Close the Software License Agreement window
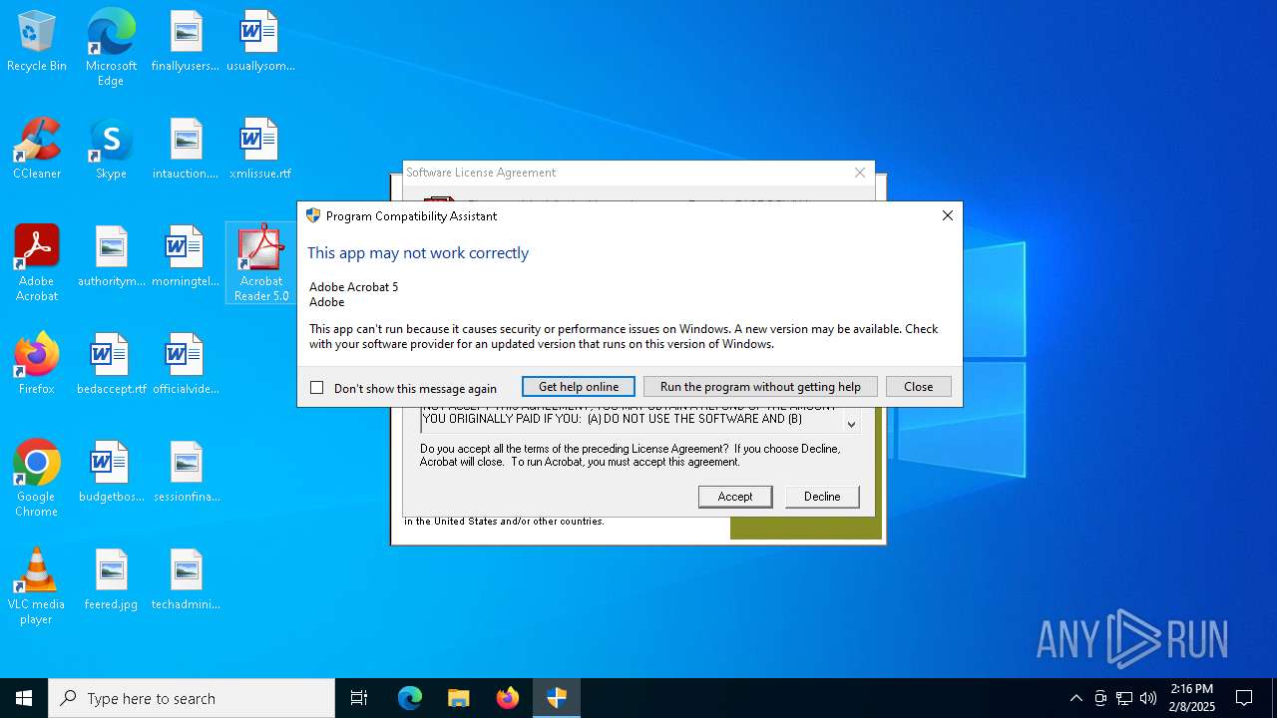This screenshot has width=1277, height=718. pos(860,173)
